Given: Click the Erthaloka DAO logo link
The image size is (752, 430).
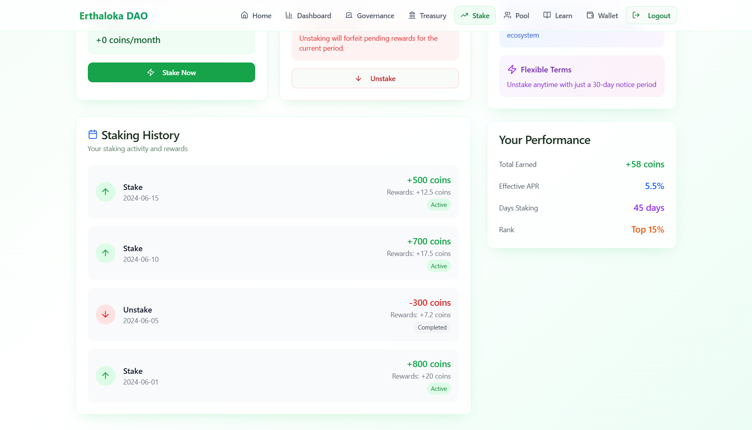Looking at the screenshot, I should [114, 16].
